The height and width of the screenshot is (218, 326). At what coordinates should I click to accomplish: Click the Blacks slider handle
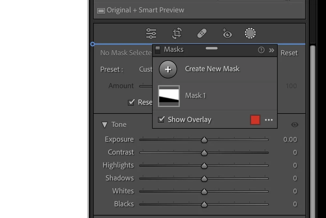click(x=204, y=204)
